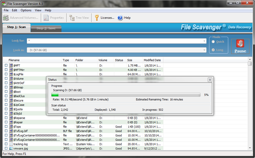Click the $LogFile file icon

tap(11, 74)
